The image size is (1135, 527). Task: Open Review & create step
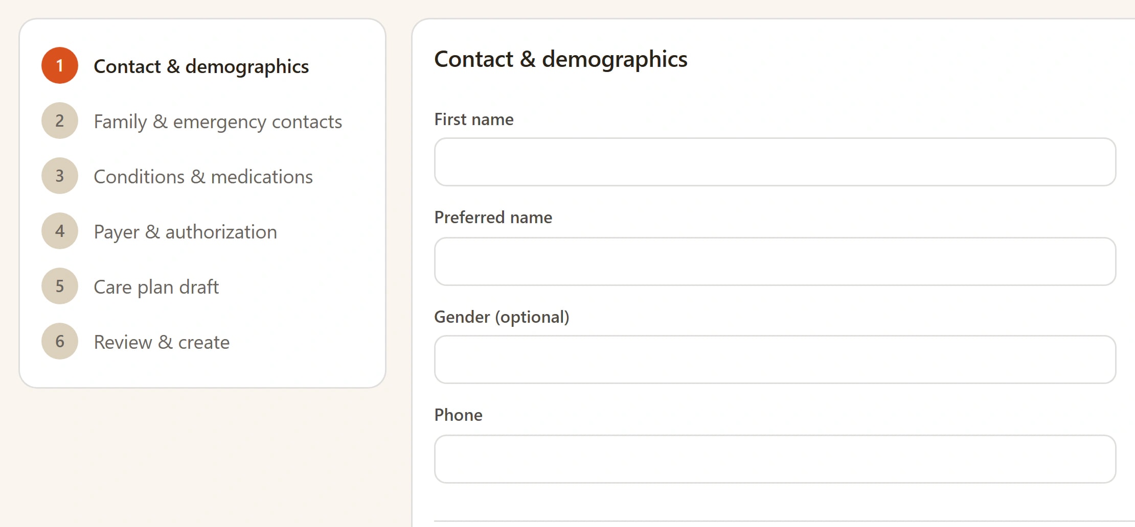(162, 342)
